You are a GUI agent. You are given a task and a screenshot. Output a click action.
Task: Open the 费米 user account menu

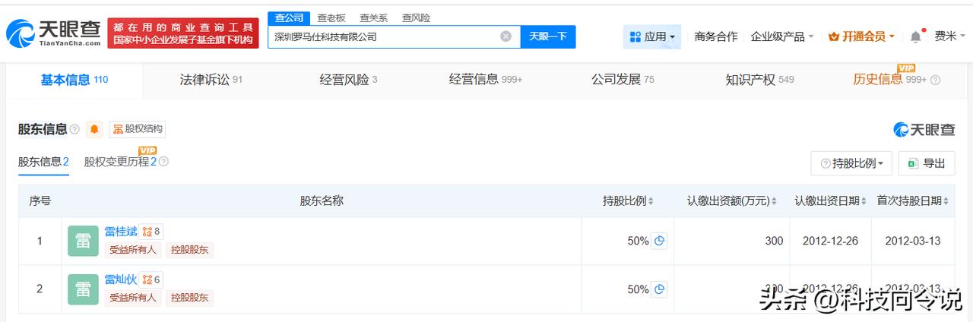point(950,36)
